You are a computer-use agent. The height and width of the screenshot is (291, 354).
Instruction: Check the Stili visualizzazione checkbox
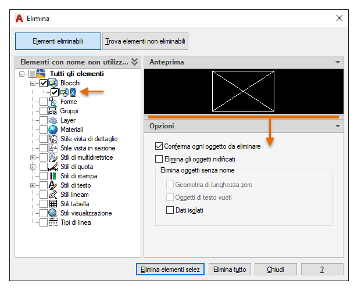(x=44, y=213)
